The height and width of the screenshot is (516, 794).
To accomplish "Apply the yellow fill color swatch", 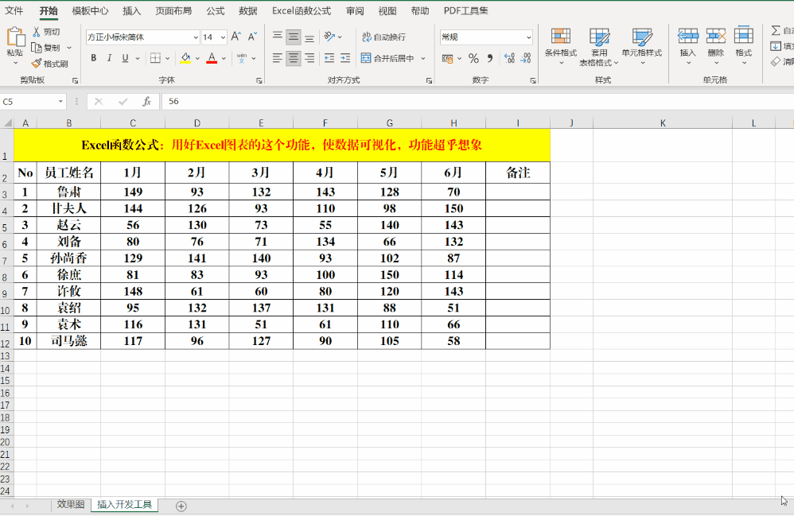I will pyautogui.click(x=185, y=58).
